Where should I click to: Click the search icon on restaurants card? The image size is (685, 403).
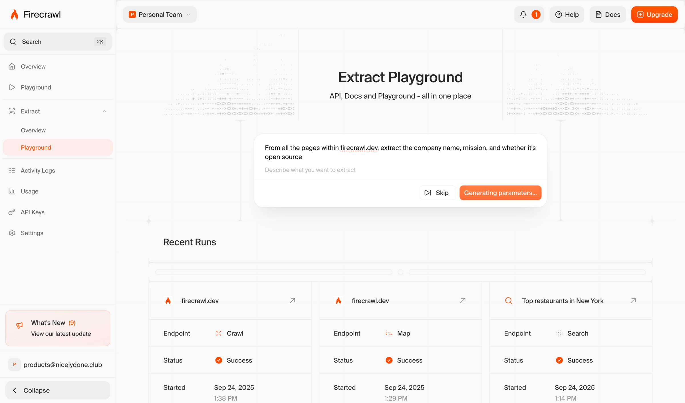point(509,301)
